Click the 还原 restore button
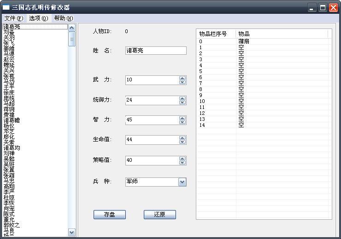 click(x=159, y=215)
